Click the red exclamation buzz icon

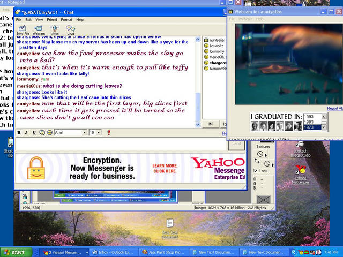pyautogui.click(x=109, y=132)
